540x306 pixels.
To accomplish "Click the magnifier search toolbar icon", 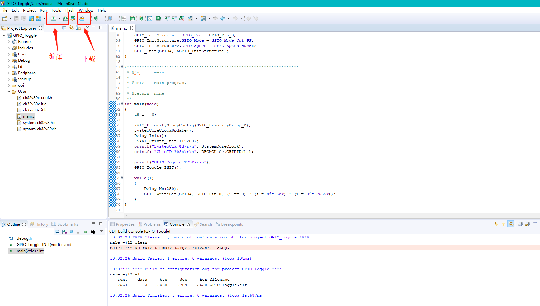I will click(x=110, y=18).
